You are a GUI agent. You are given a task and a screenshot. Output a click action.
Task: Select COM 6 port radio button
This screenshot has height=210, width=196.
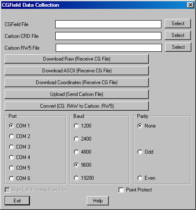[11, 178]
